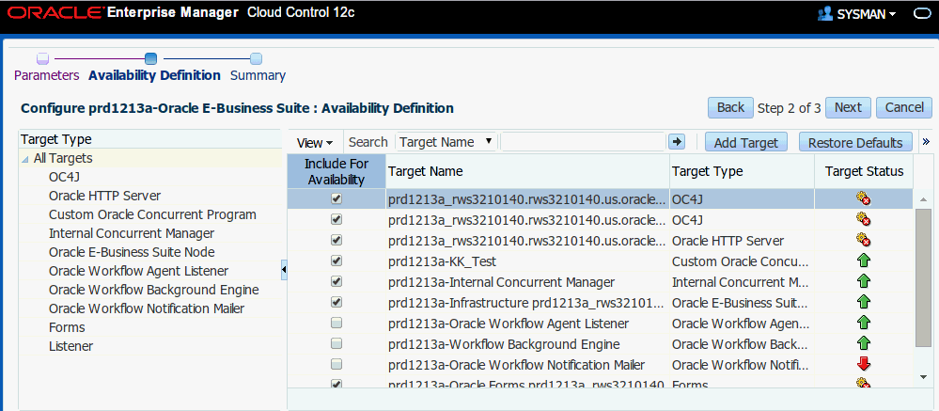The image size is (939, 411).
Task: Click the Summary train step icon
Action: pos(256,58)
